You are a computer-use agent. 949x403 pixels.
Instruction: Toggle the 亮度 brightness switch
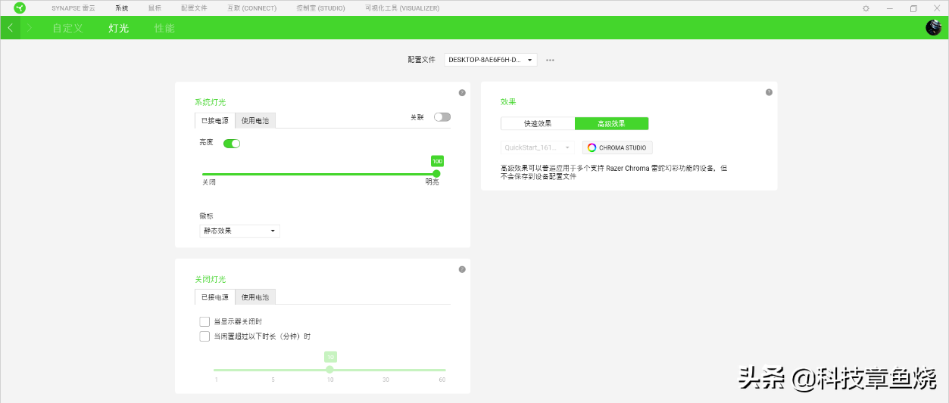[x=232, y=143]
